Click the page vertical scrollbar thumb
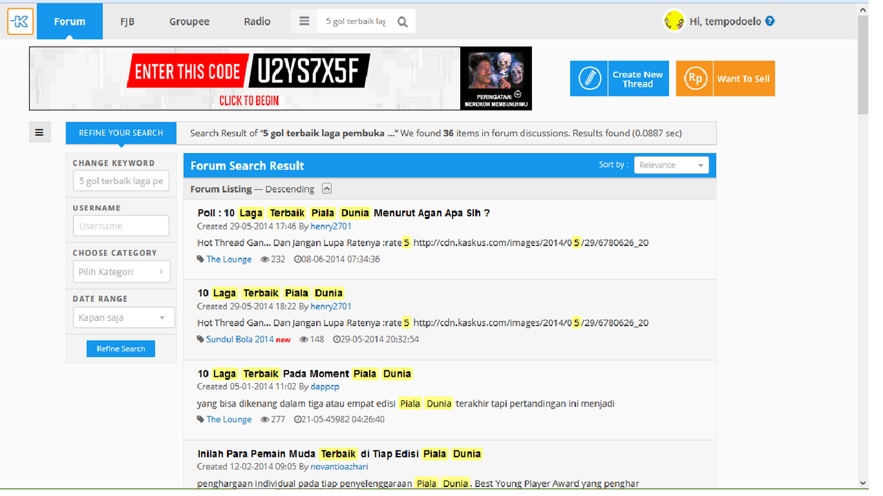 863,65
